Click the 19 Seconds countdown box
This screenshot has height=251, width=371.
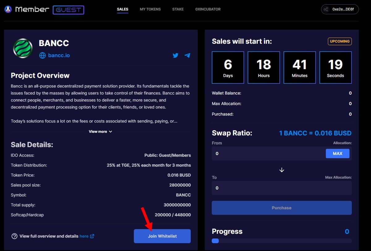point(335,67)
